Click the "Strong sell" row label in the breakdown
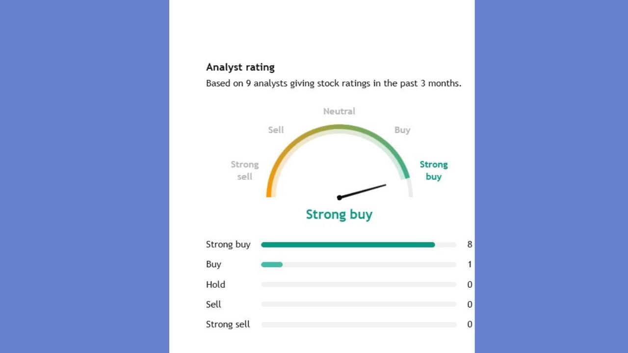 (228, 324)
